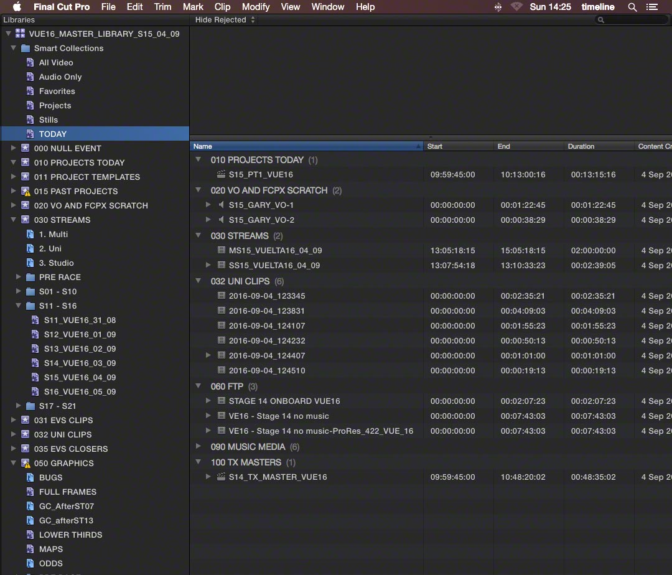Click the speaker icon of S15_GARY_VO-2
This screenshot has width=672, height=575.
[x=221, y=220]
